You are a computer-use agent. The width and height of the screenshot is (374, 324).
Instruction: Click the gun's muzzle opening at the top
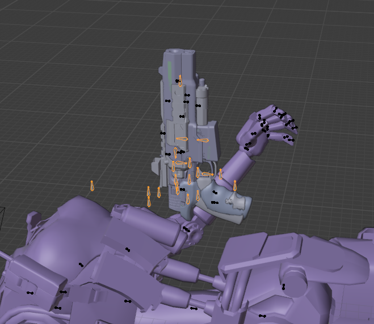pyautogui.click(x=175, y=51)
